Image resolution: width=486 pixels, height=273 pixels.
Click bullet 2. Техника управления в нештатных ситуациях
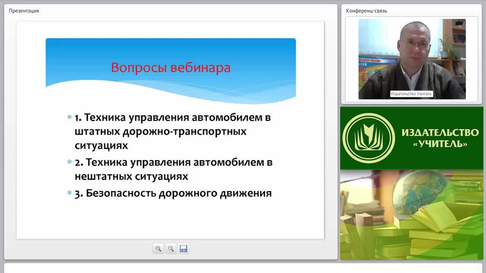(x=174, y=169)
